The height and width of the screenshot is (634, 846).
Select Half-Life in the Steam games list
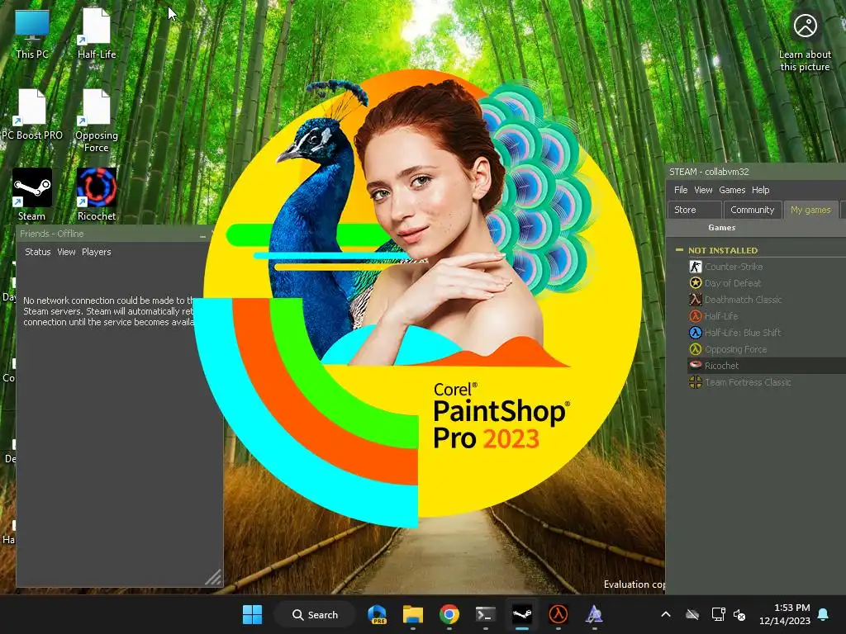pyautogui.click(x=720, y=316)
